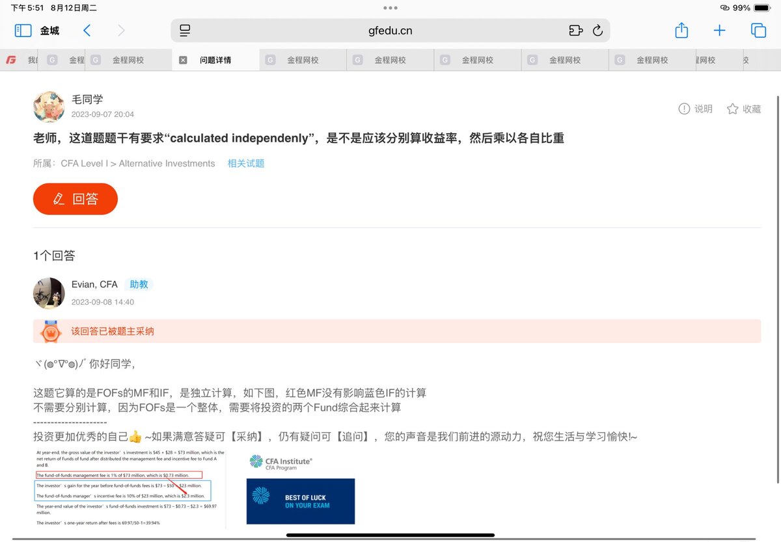Tap the battery indicator in status bar
The width and height of the screenshot is (781, 542).
pyautogui.click(x=761, y=8)
